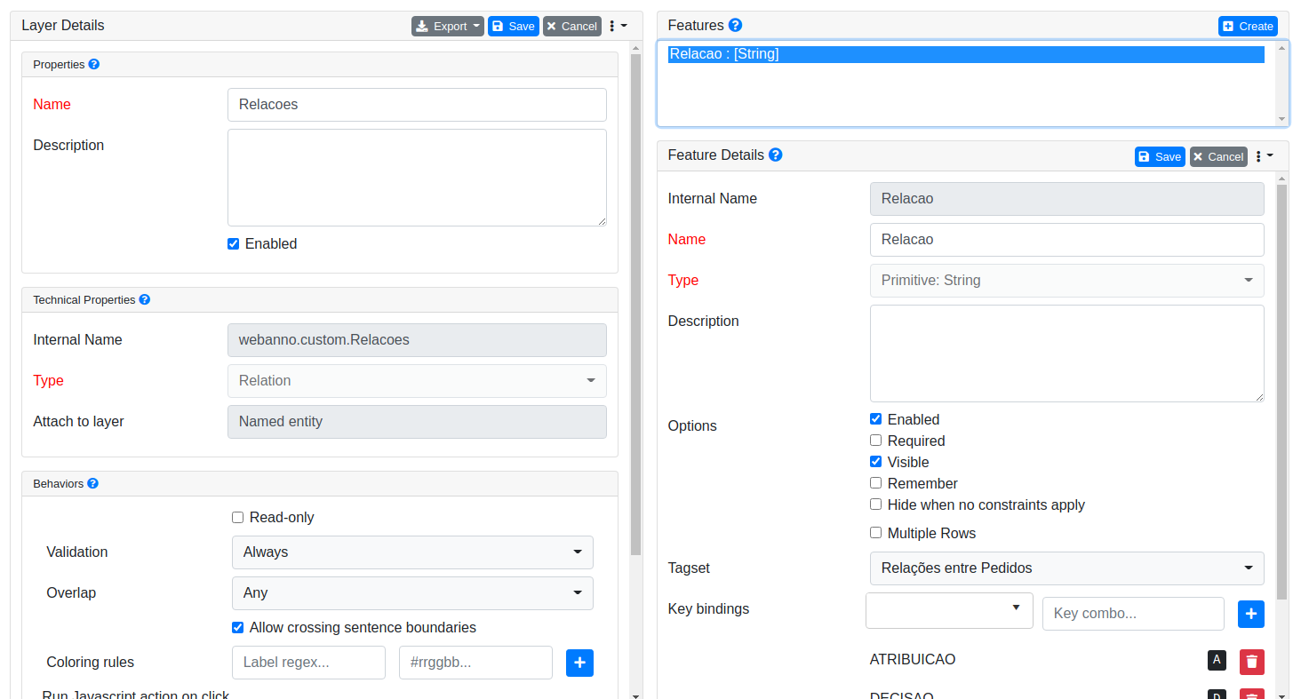Click the #rrggbb color input field

coord(475,663)
